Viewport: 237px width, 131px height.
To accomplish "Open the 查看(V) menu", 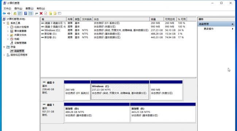I will coord(30,8).
